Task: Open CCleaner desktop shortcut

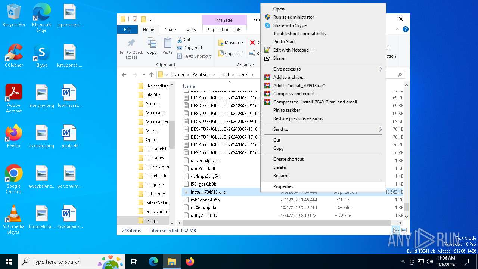Action: pos(13,56)
